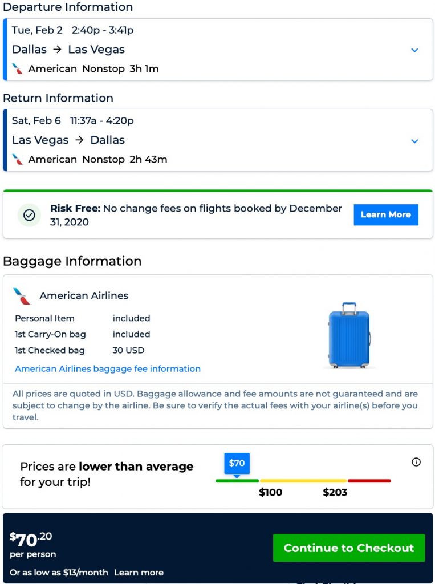Image resolution: width=435 pixels, height=584 pixels.
Task: Click yellow segment of price bar
Action: 303,481
